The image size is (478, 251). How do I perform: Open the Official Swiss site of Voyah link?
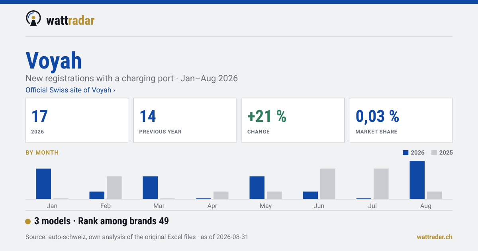click(71, 90)
